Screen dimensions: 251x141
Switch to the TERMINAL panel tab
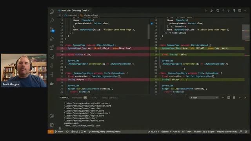[64, 98]
